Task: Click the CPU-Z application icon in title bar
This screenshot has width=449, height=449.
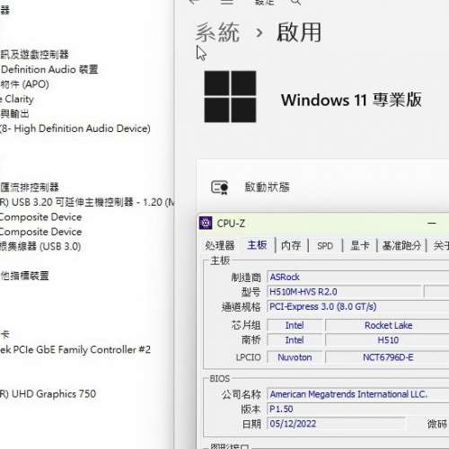Action: (206, 223)
